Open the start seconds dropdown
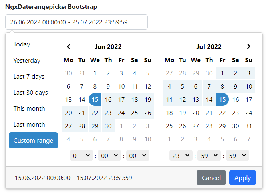The height and width of the screenshot is (194, 268). point(138,156)
